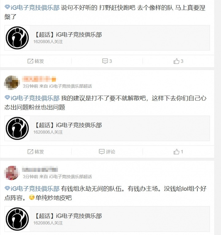Open the iG logo thumbnail in the second topic card
Image resolution: width=221 pixels, height=235 pixels.
17,128
